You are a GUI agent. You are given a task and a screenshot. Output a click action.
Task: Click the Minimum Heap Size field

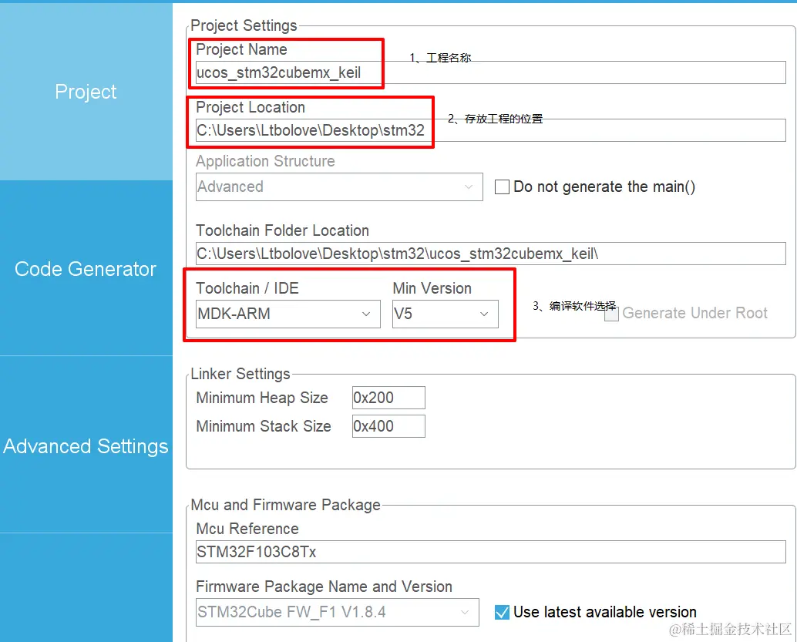click(388, 398)
